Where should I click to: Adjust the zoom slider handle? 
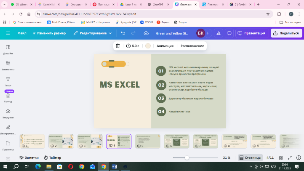pos(187,158)
